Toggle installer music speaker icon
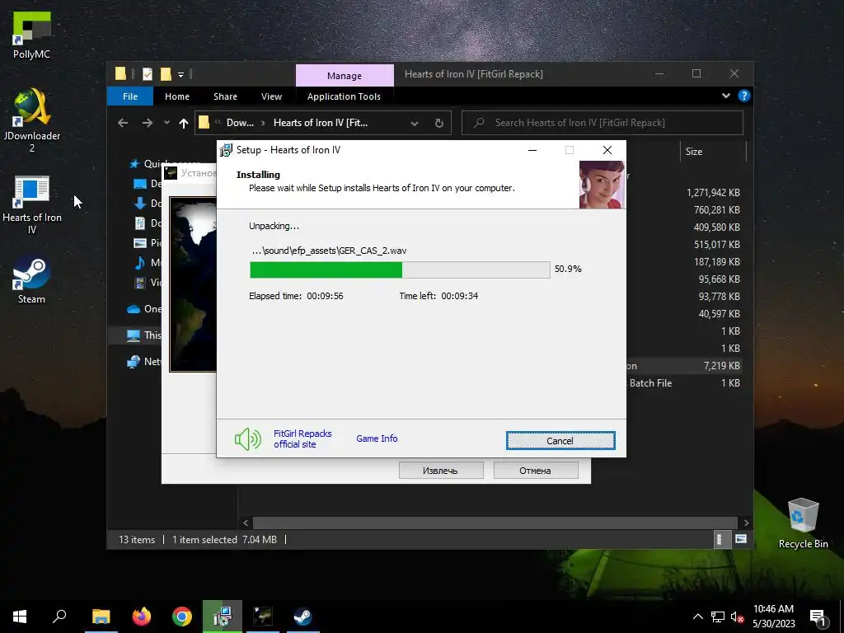The height and width of the screenshot is (633, 844). pyautogui.click(x=247, y=439)
